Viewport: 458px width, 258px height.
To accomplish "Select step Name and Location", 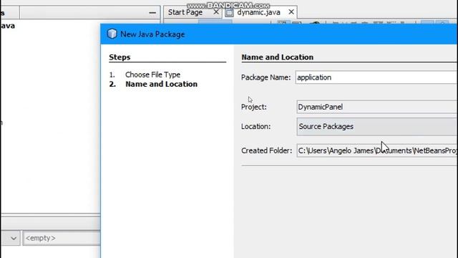I will [x=161, y=85].
